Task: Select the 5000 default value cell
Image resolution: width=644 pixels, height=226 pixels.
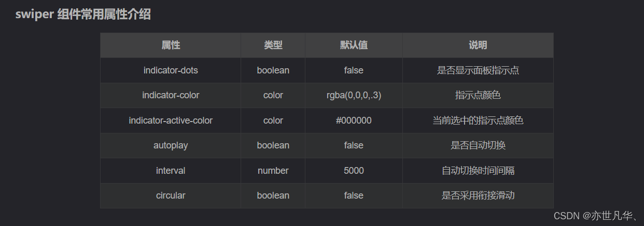Action: 354,171
